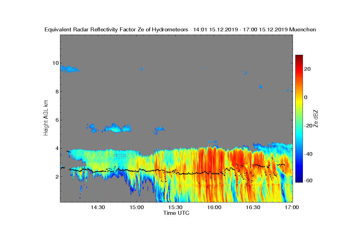
Task: Click the colorbar tick label 20
Action: click(x=308, y=69)
